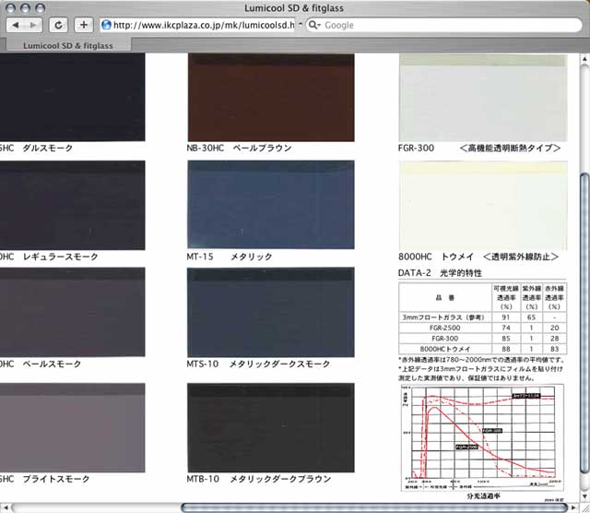
Task: Click the MT-15 メタリック label
Action: pyautogui.click(x=230, y=256)
